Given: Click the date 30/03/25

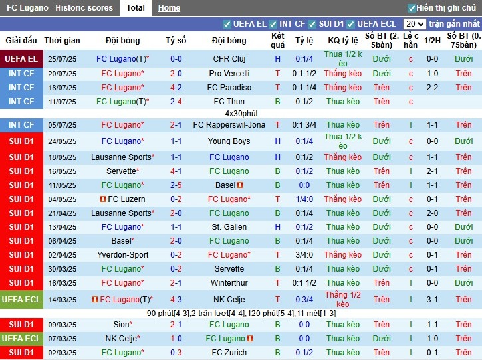Looking at the screenshot, I should [62, 269].
